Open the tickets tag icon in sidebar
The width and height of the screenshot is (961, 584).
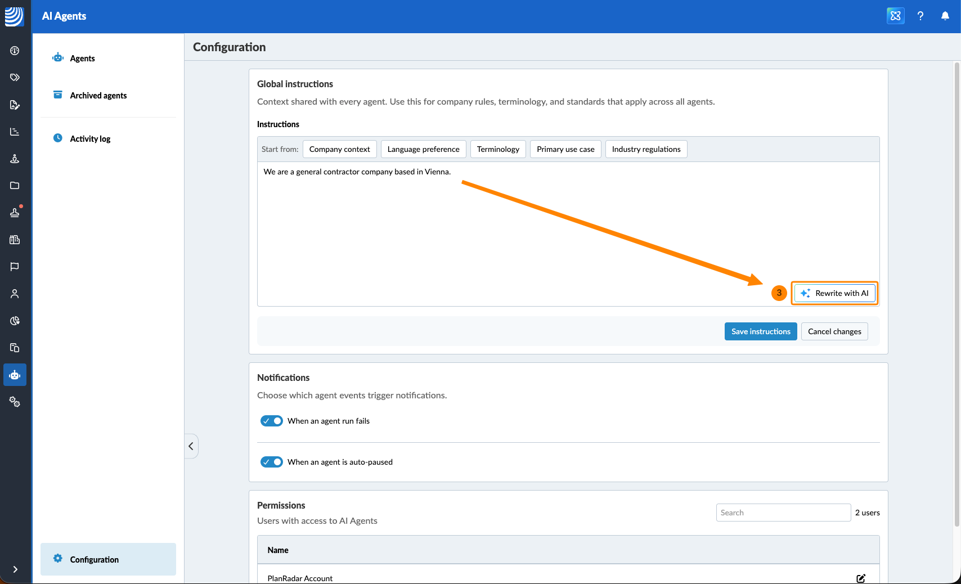click(15, 78)
